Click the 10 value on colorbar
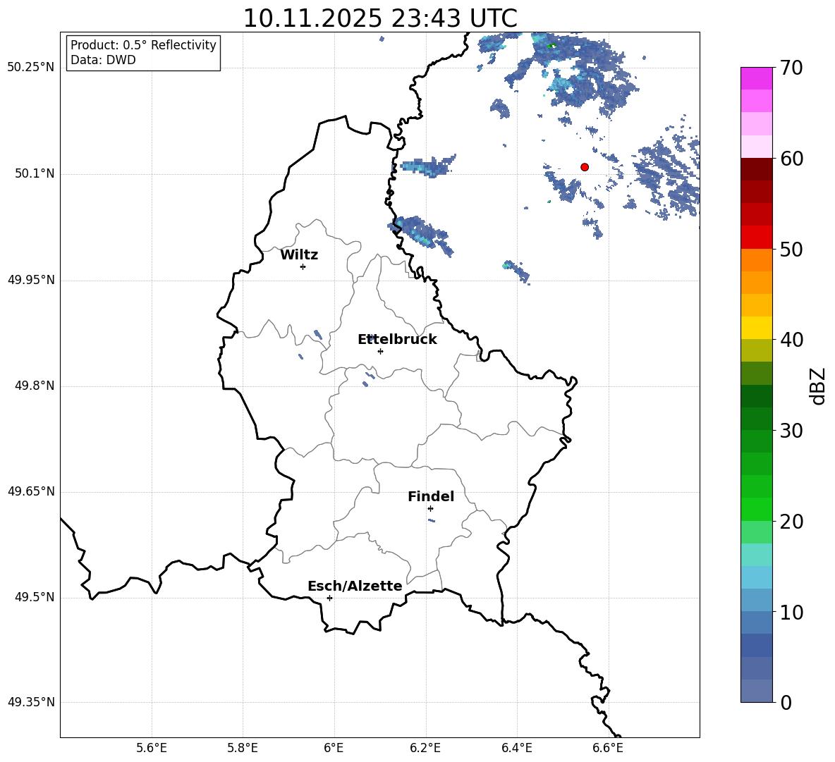 pyautogui.click(x=791, y=612)
